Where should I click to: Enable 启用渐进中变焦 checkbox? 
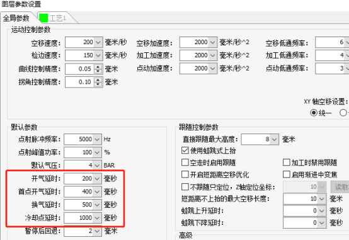coord(287,174)
